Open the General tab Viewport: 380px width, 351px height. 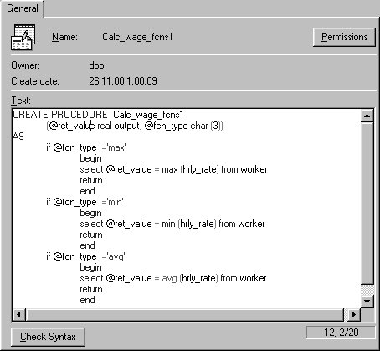tap(23, 8)
